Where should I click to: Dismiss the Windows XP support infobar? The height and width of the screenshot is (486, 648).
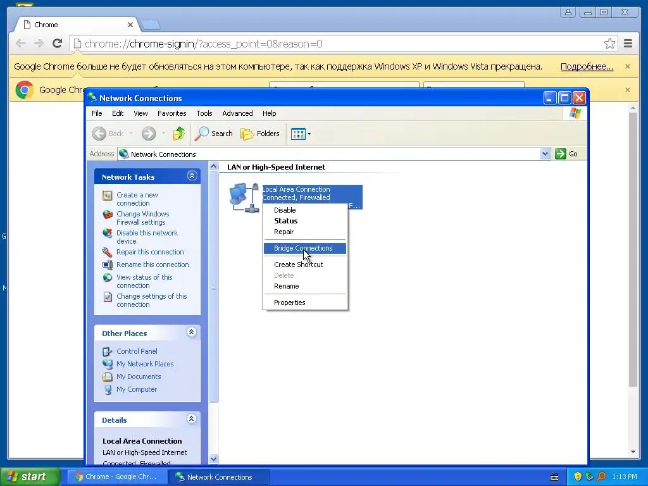click(627, 66)
